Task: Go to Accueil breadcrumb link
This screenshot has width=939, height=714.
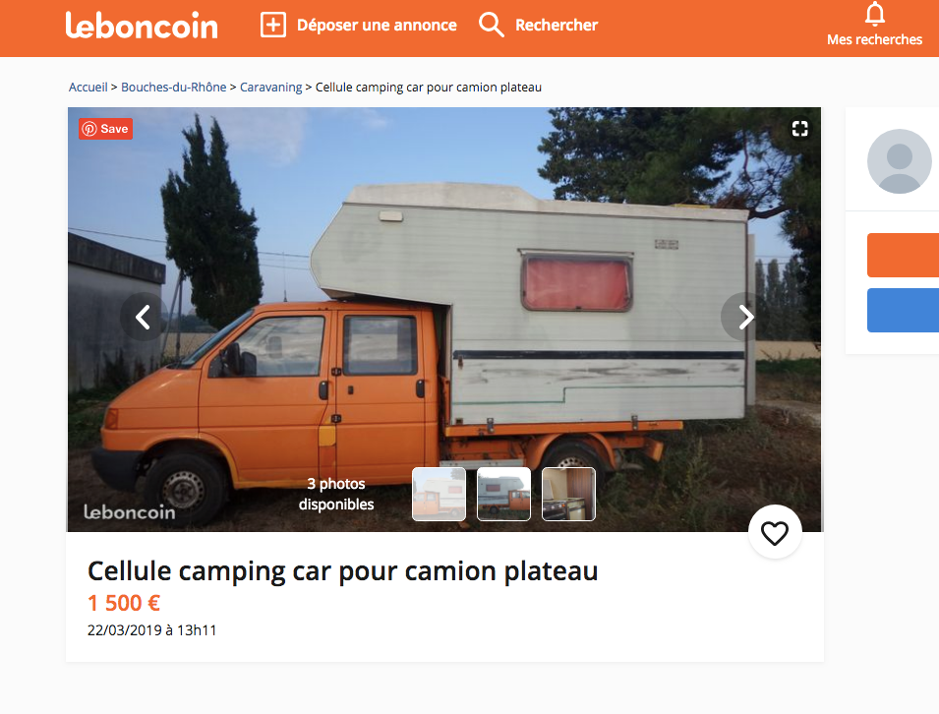Action: click(x=88, y=88)
